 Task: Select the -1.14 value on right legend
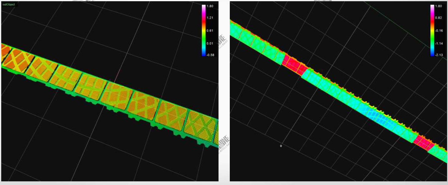(x=439, y=43)
